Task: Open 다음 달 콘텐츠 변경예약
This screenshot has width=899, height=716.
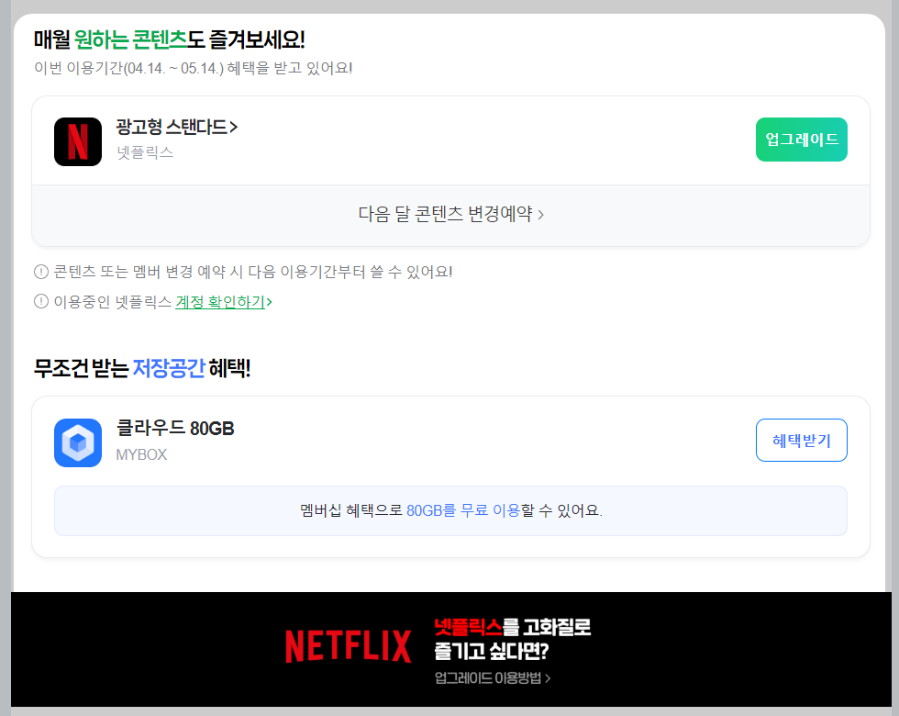Action: [x=450, y=214]
